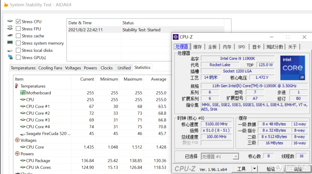Click the green Motherboard row icon
This screenshot has width=312, height=174.
click(x=23, y=92)
